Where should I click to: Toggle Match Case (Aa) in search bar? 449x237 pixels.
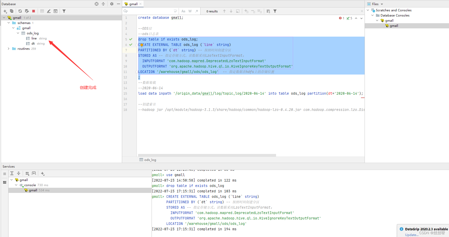pyautogui.click(x=183, y=11)
